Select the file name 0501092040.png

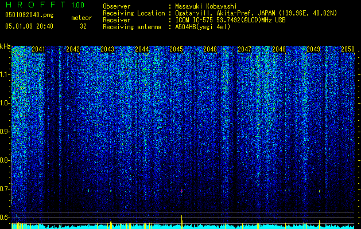pos(29,15)
